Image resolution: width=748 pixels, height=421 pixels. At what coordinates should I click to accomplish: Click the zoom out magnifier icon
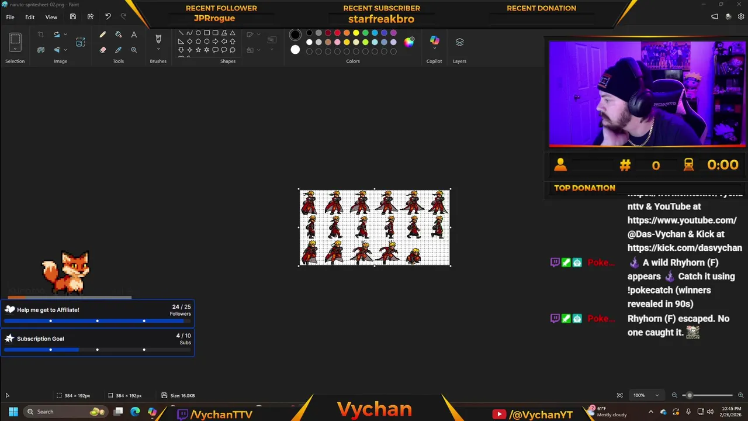point(674,395)
